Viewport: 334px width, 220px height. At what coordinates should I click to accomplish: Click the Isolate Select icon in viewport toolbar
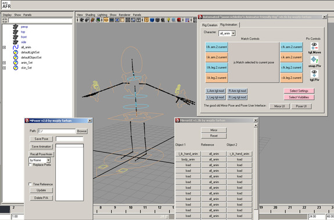click(x=187, y=20)
